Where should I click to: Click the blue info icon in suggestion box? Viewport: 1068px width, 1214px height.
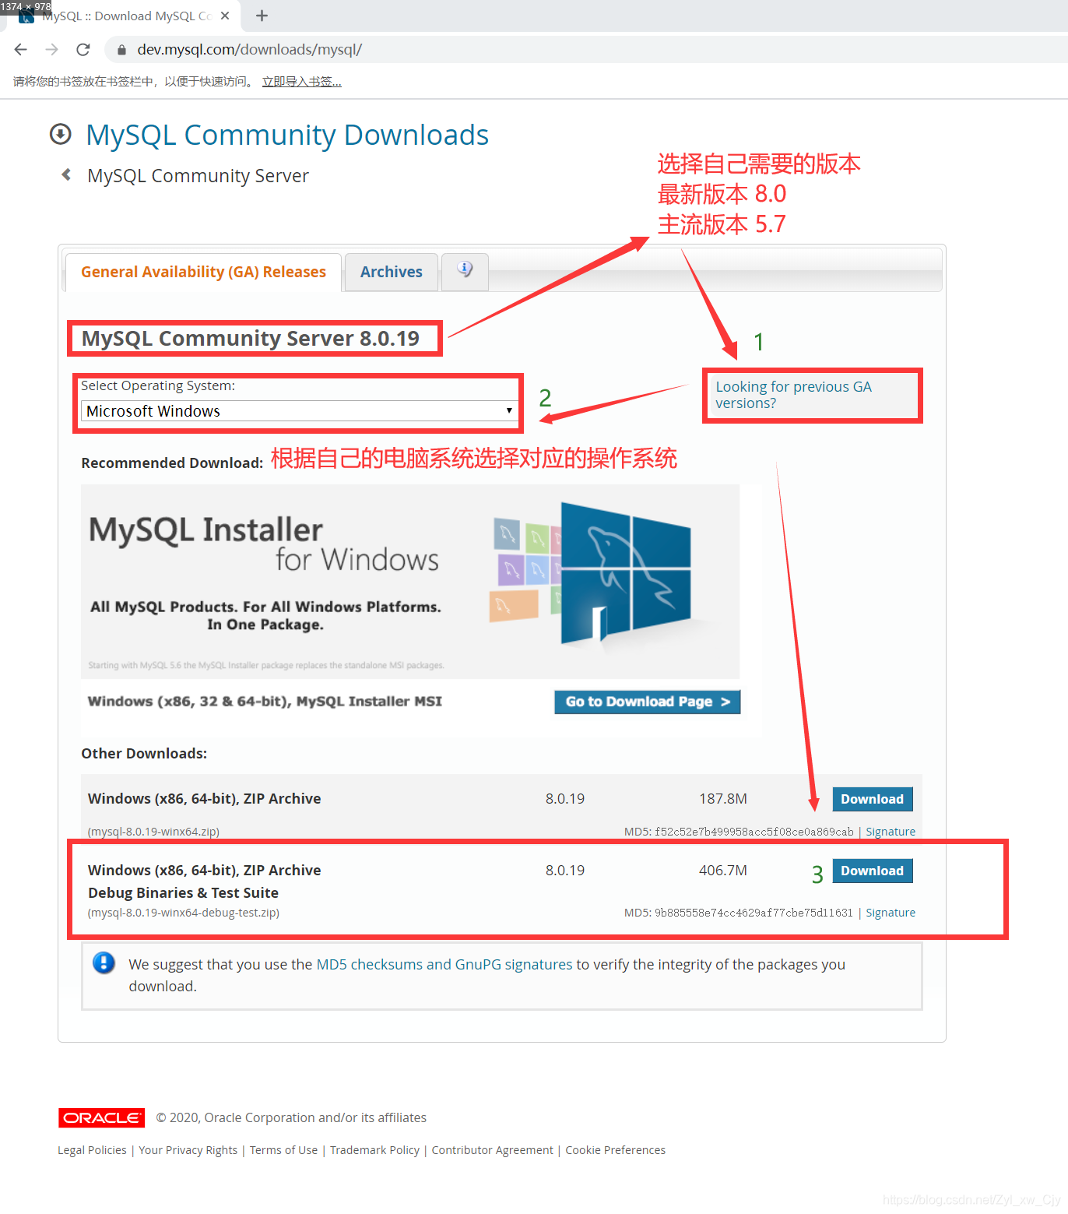104,963
